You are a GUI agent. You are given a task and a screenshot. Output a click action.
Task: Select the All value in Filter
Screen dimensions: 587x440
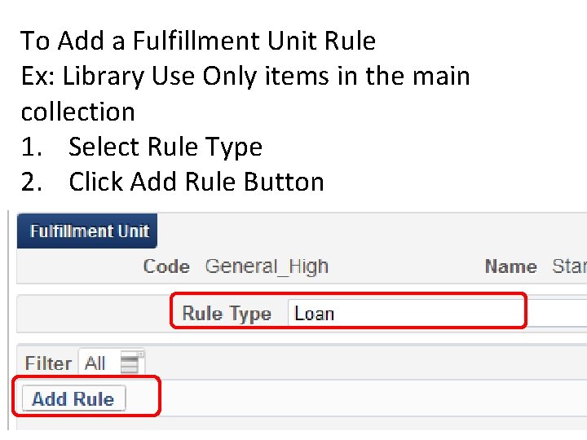click(96, 363)
